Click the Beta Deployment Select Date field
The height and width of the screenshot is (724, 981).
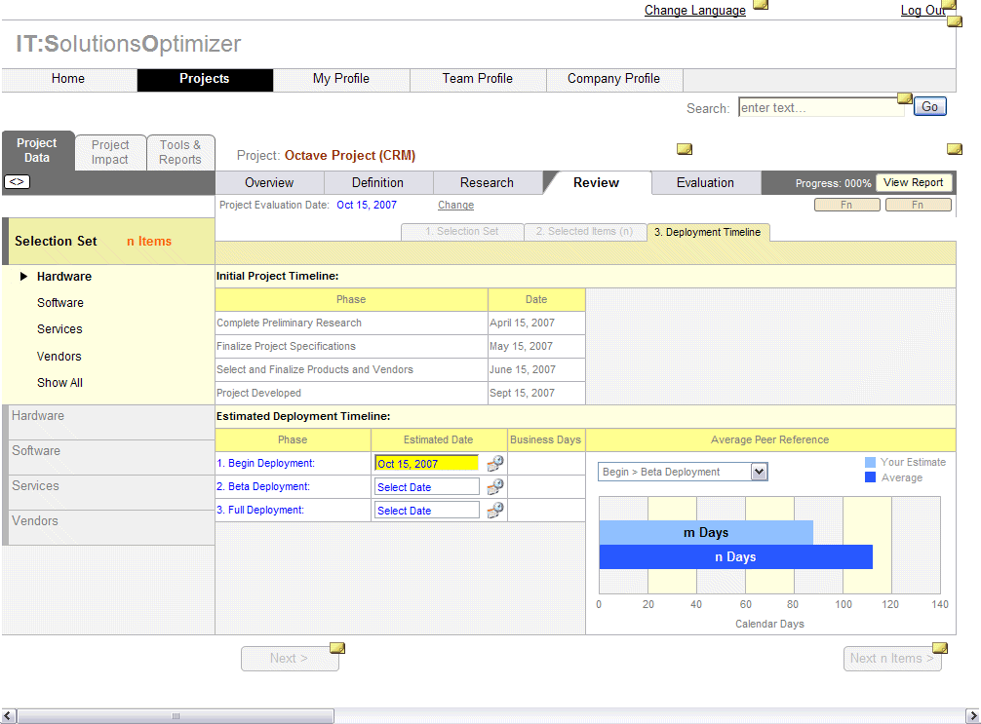click(427, 487)
